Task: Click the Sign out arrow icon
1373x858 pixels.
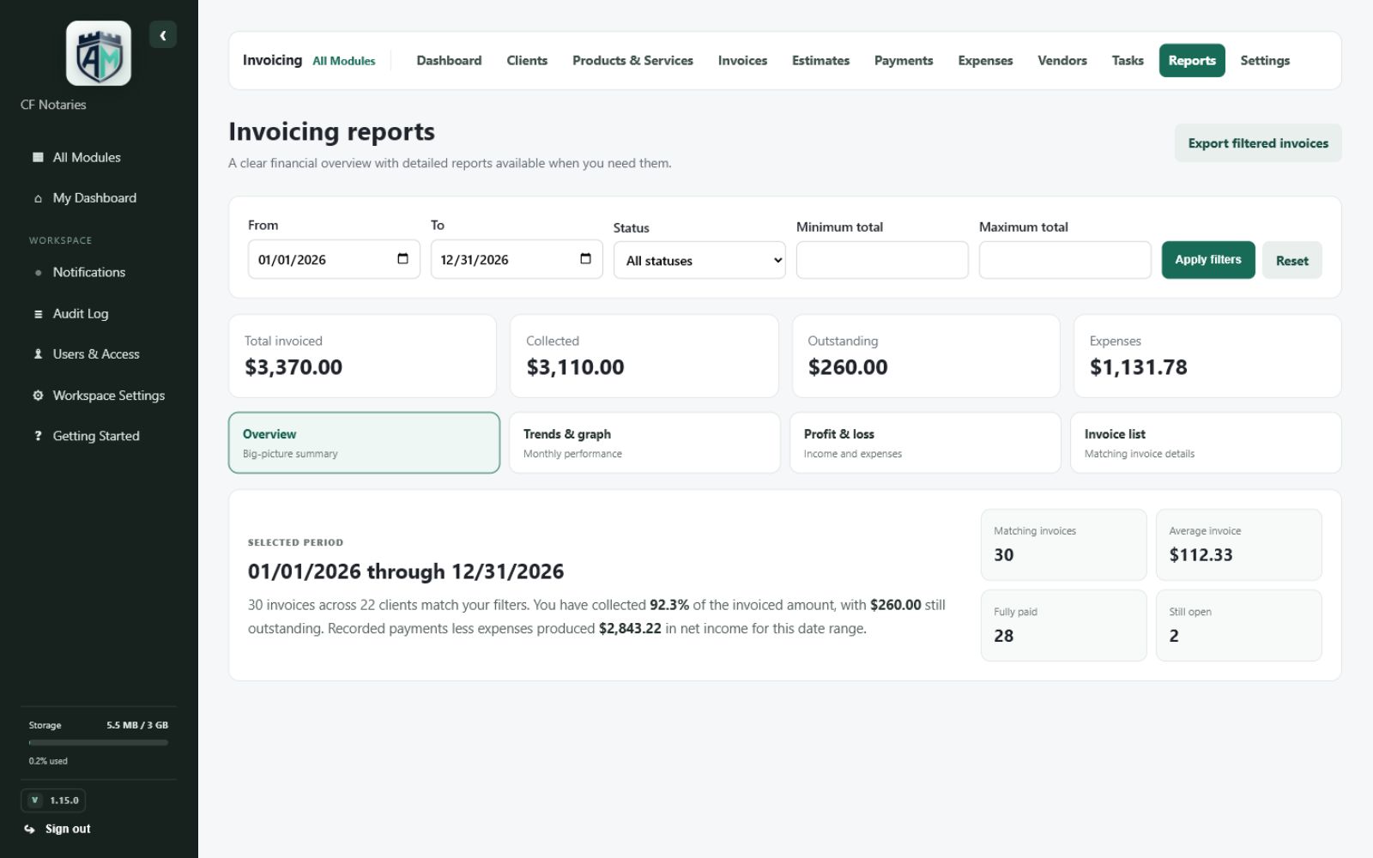Action: (30, 829)
